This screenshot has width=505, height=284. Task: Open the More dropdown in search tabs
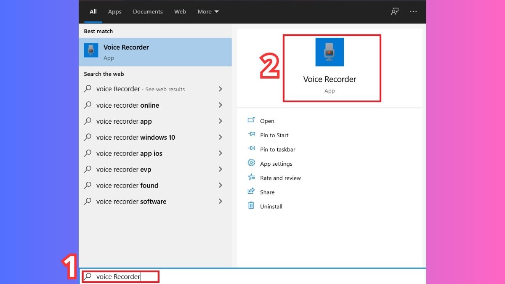[208, 12]
